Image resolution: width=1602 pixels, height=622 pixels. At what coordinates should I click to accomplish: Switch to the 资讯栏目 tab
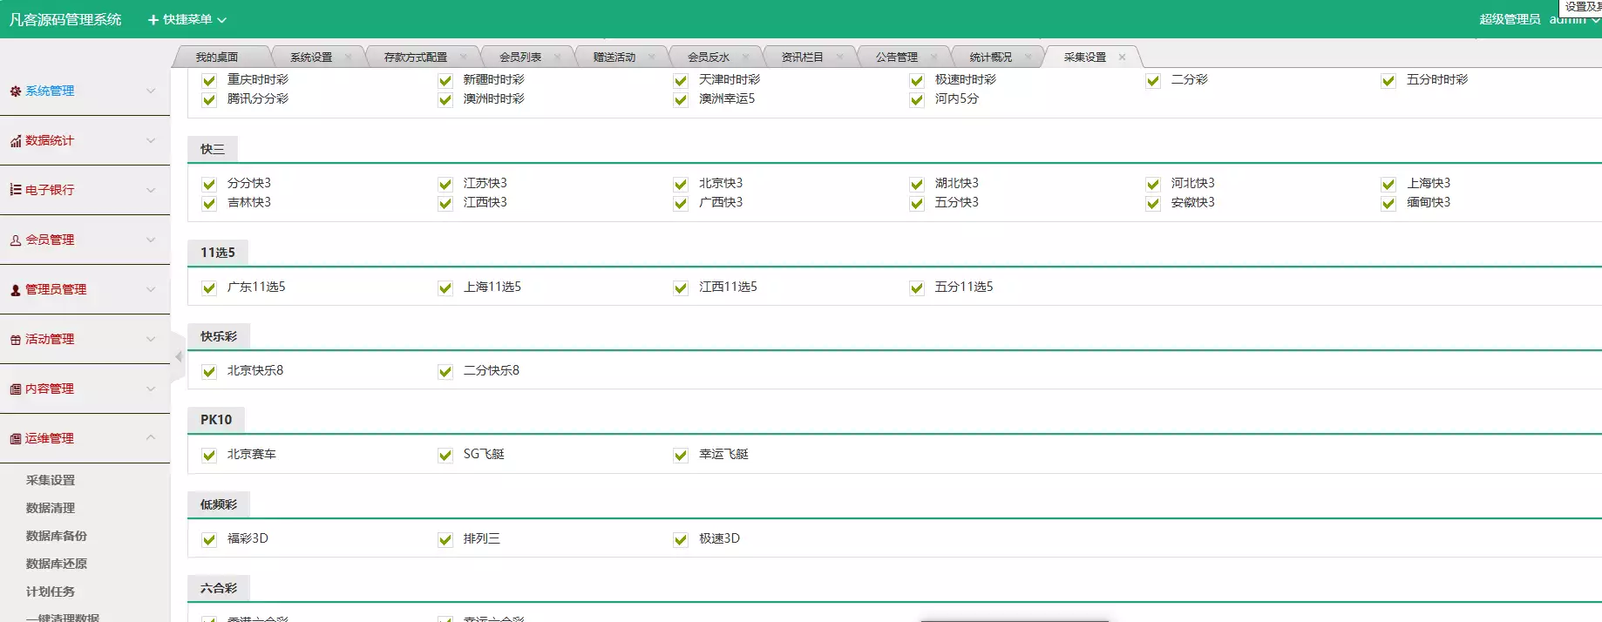click(803, 57)
